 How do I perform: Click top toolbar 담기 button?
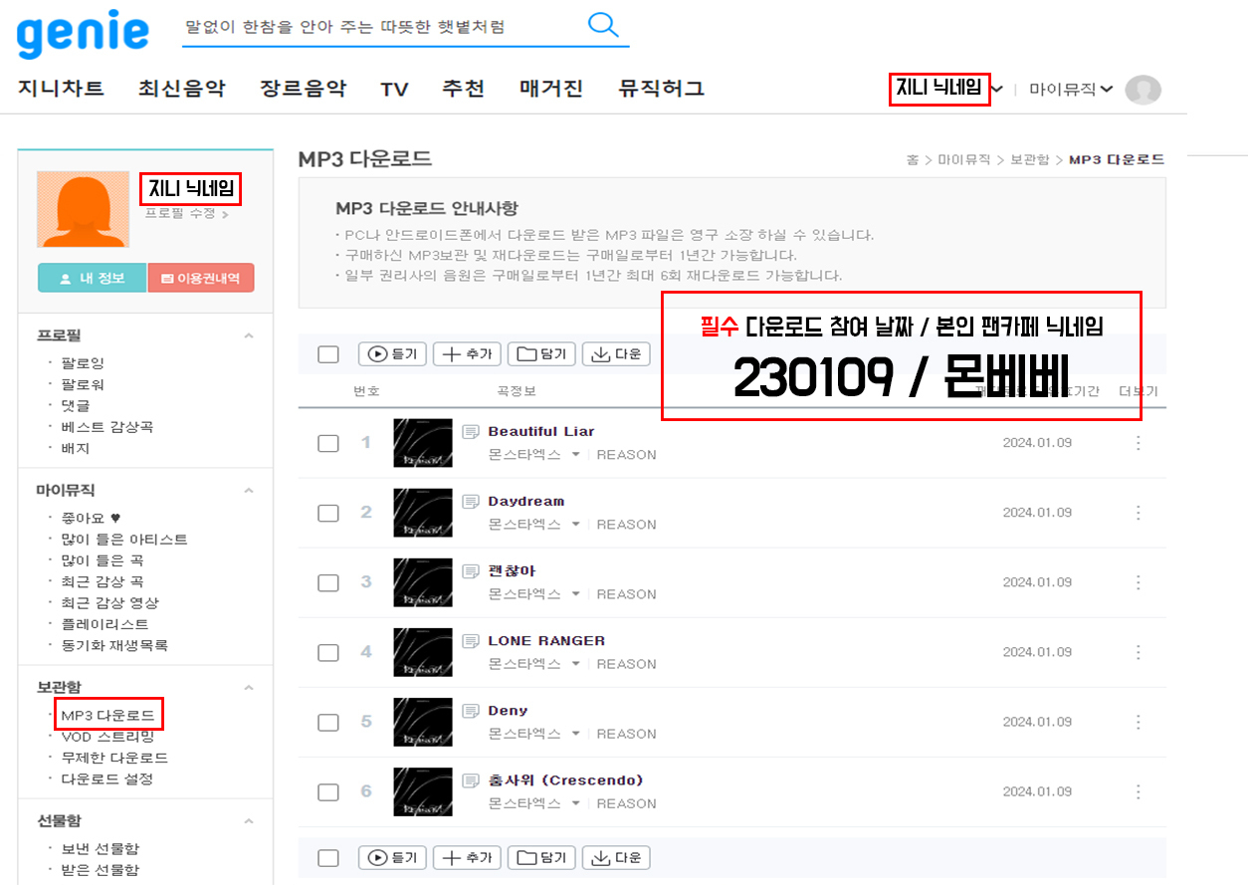click(x=542, y=353)
